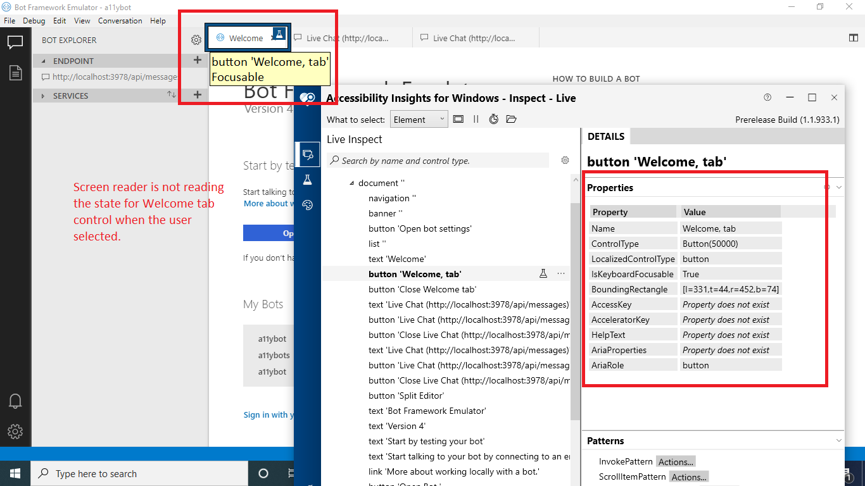Click the resources document icon in emulator sidebar
The image size is (865, 486).
click(x=15, y=73)
